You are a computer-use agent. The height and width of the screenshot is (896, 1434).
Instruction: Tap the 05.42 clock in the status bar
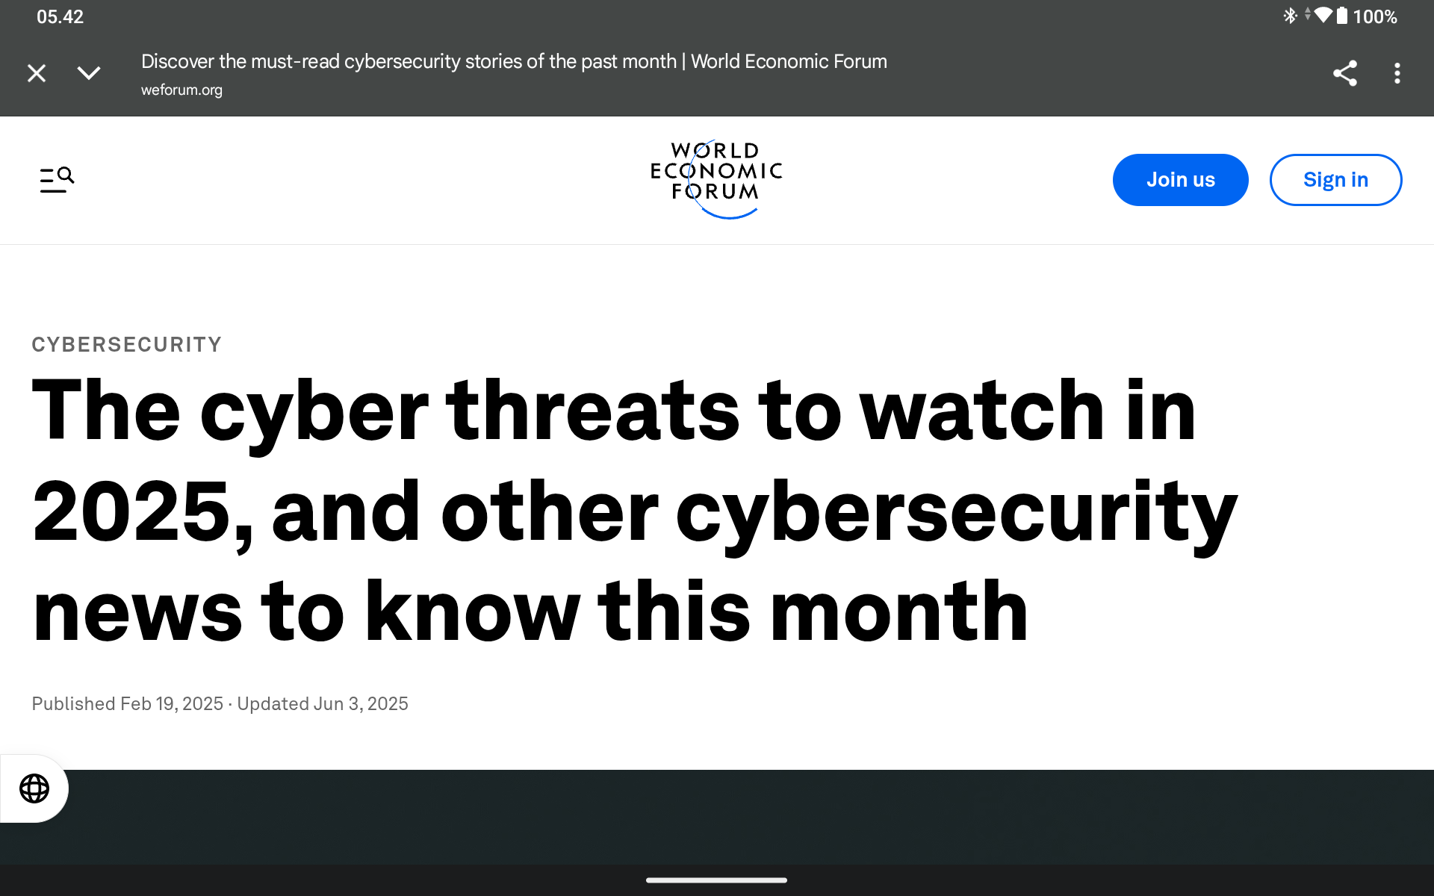[60, 16]
